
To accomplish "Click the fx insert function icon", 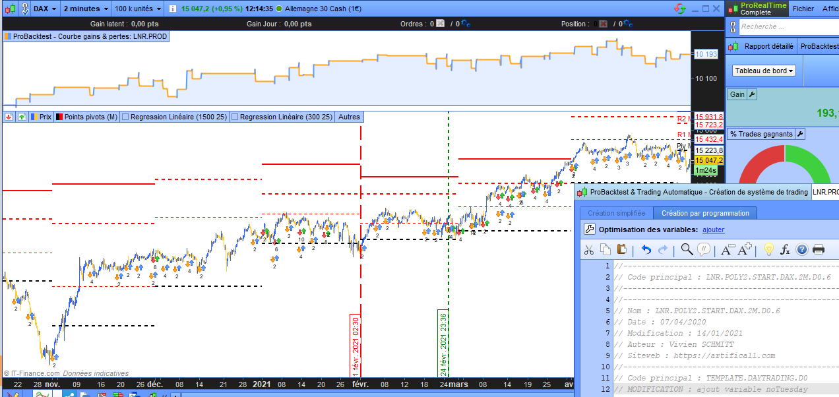I will (x=785, y=249).
